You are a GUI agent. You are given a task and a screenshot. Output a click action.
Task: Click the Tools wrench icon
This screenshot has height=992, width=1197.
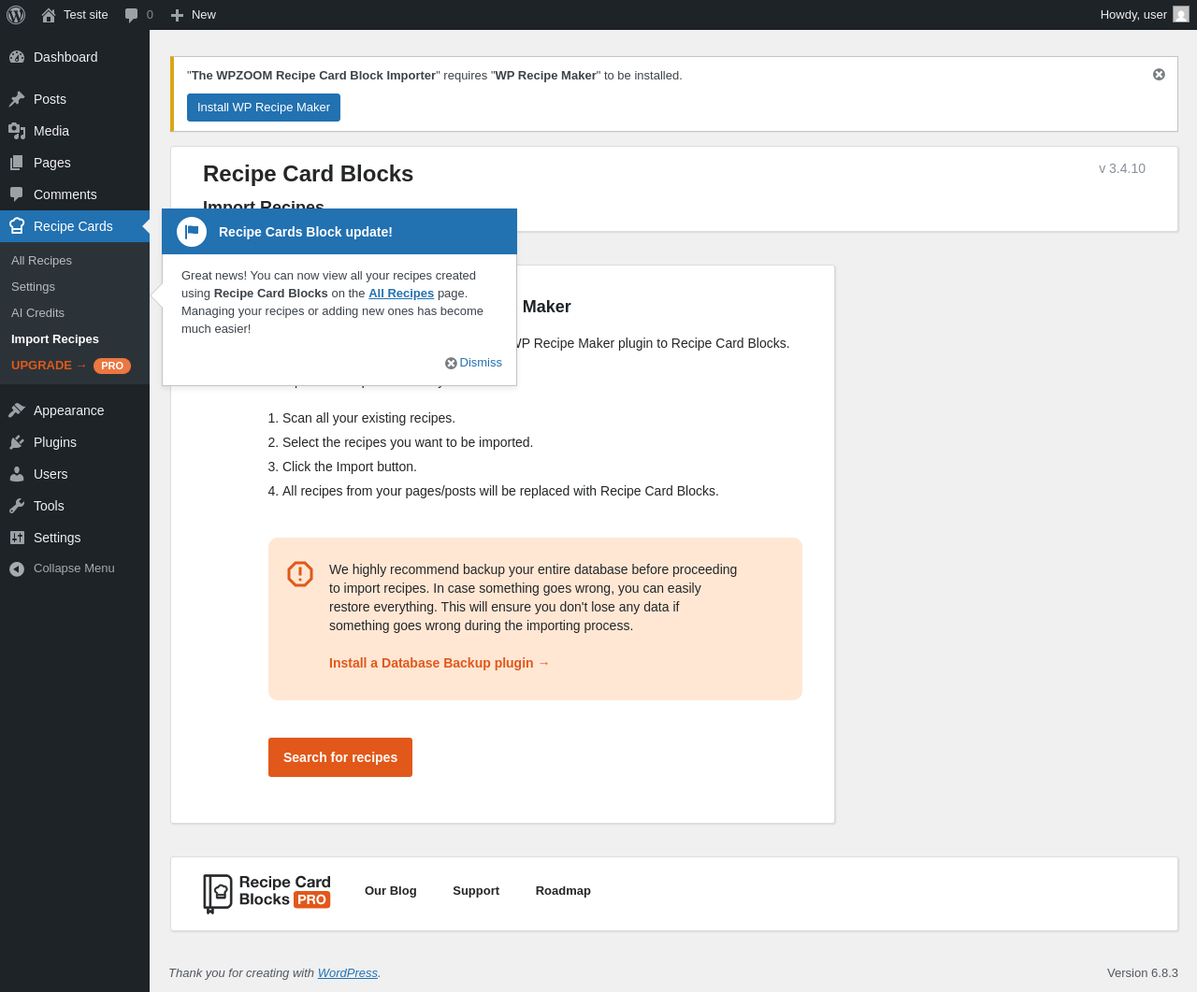pos(17,506)
